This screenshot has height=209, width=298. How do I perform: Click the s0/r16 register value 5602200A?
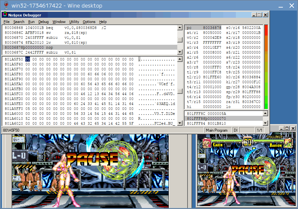251,28
